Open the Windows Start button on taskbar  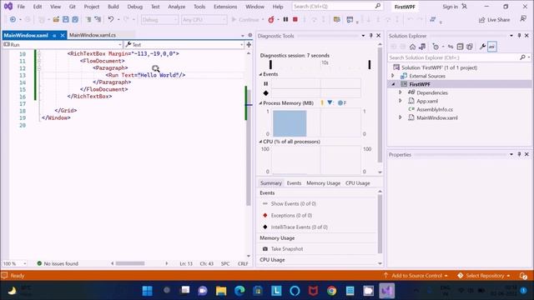click(x=147, y=291)
